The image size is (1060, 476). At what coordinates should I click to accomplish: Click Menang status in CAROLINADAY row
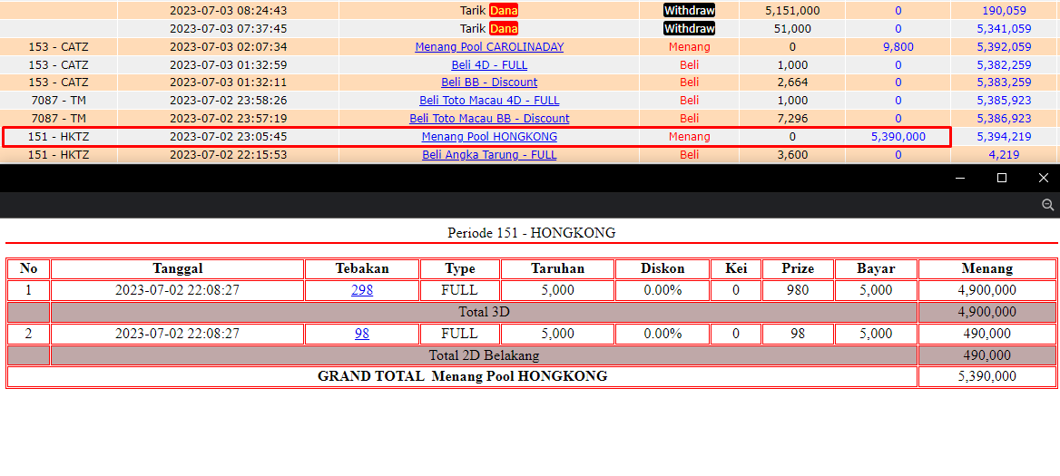click(689, 46)
